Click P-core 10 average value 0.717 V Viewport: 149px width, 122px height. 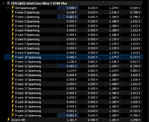coord(135,57)
